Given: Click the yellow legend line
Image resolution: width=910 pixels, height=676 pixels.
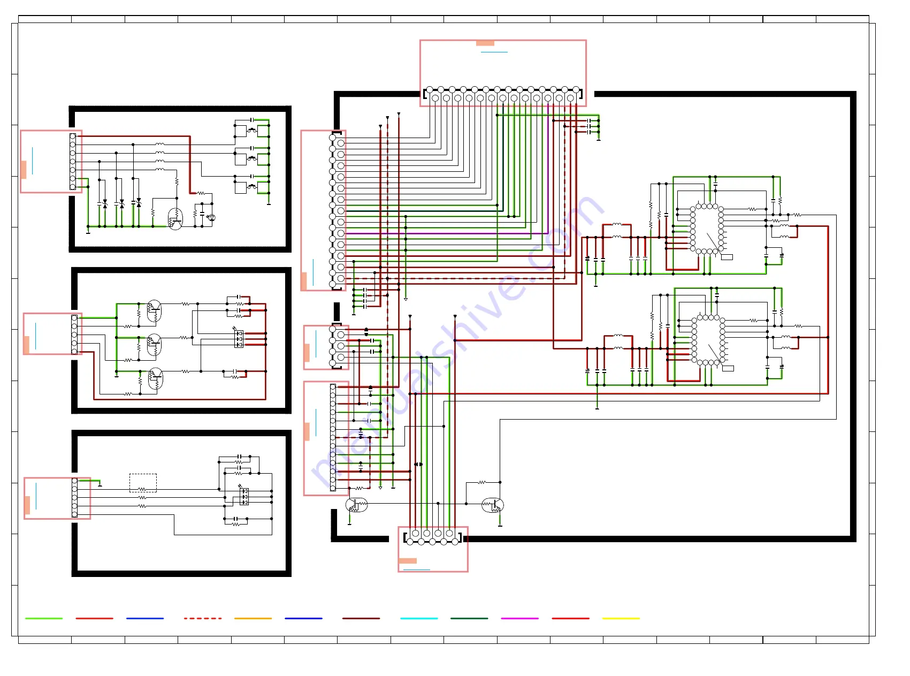Looking at the screenshot, I should (621, 618).
